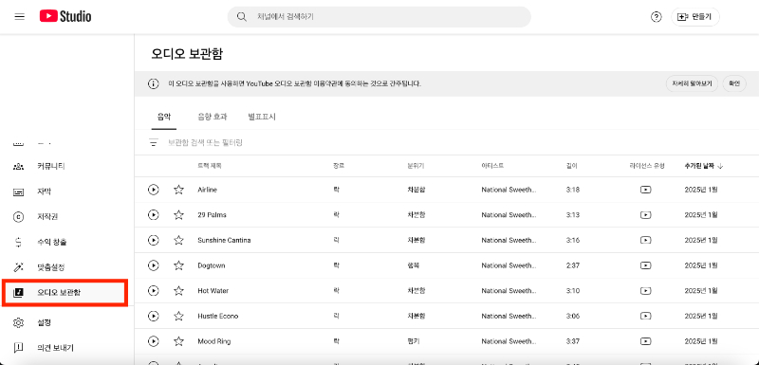Screen dimensions: 759x365
Task: Click the Sunshine Cantina track title
Action: point(224,240)
